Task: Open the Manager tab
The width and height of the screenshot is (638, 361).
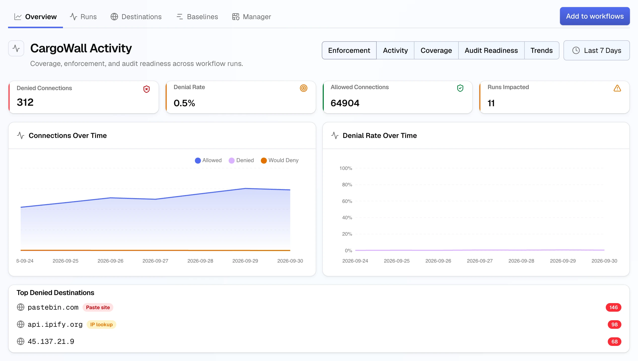Action: click(x=252, y=17)
